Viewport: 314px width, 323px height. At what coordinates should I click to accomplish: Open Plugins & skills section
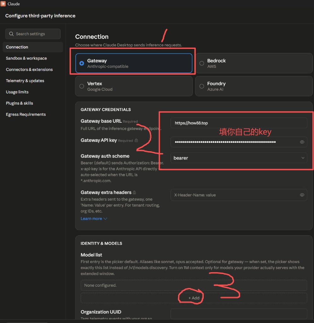pyautogui.click(x=19, y=103)
